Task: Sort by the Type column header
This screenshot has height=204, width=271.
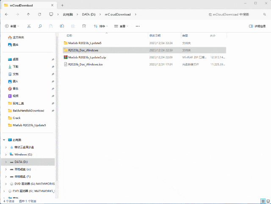Action: pyautogui.click(x=195, y=35)
